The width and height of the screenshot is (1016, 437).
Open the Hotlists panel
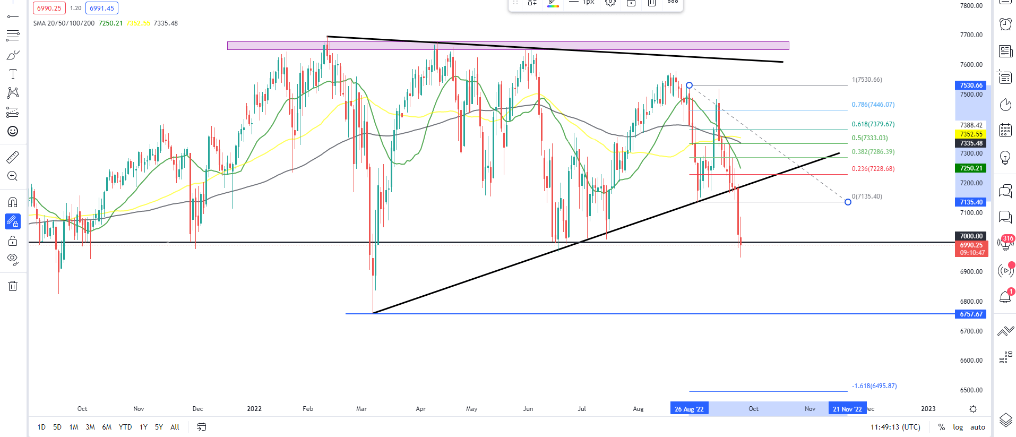point(1005,104)
